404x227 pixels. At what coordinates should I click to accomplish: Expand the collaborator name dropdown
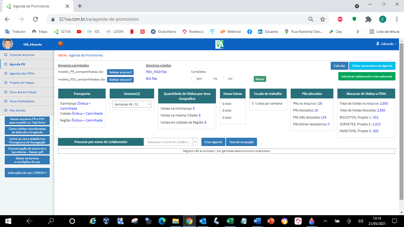195,142
